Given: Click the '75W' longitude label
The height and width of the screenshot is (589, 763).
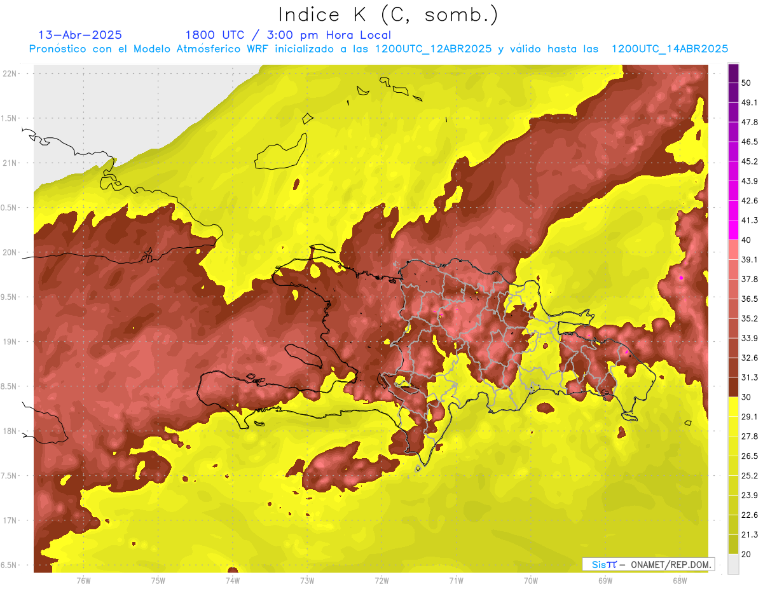Looking at the screenshot, I should pyautogui.click(x=158, y=580).
